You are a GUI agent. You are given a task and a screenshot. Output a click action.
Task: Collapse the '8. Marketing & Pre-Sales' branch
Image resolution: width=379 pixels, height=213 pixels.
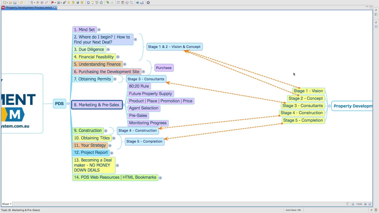coord(124,105)
